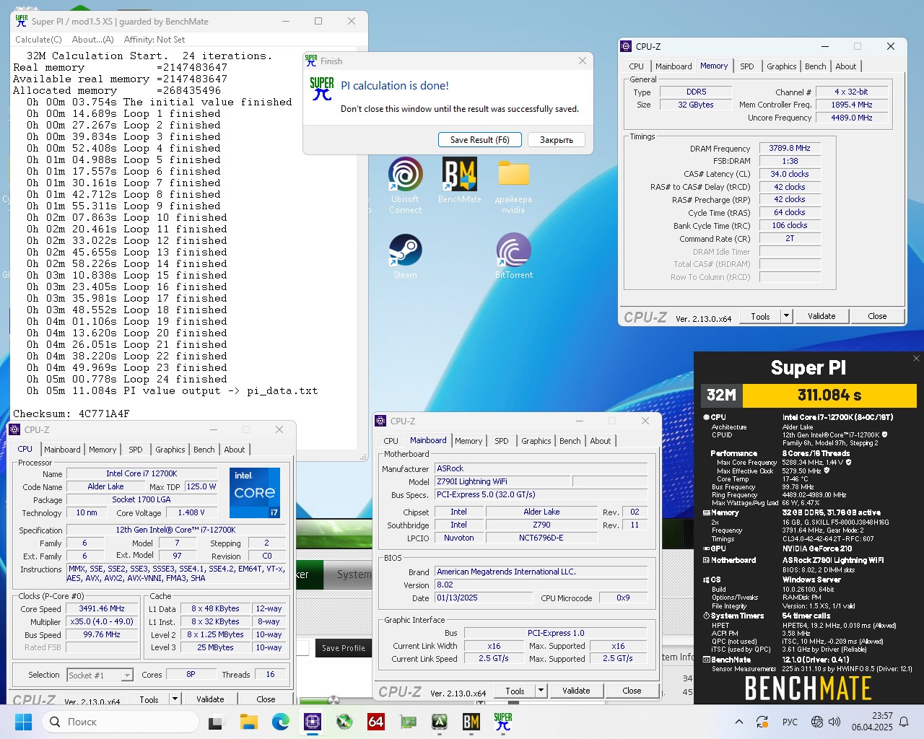Click the DRAM Frequency value 3789.8 MHz
Image resolution: width=924 pixels, height=739 pixels.
790,148
